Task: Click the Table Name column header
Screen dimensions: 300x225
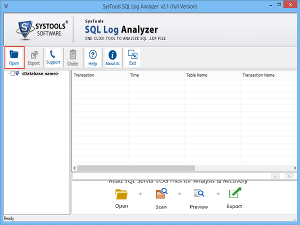Action: pos(212,75)
